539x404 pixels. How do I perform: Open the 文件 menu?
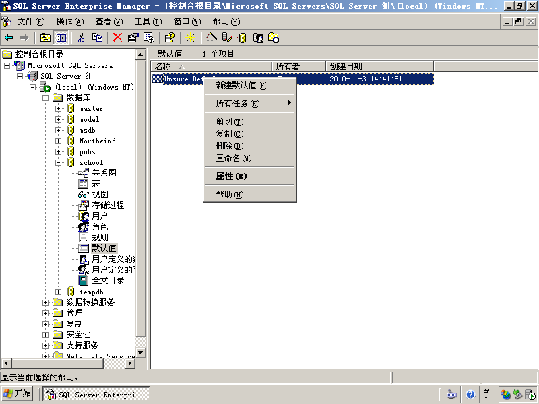[x=31, y=22]
